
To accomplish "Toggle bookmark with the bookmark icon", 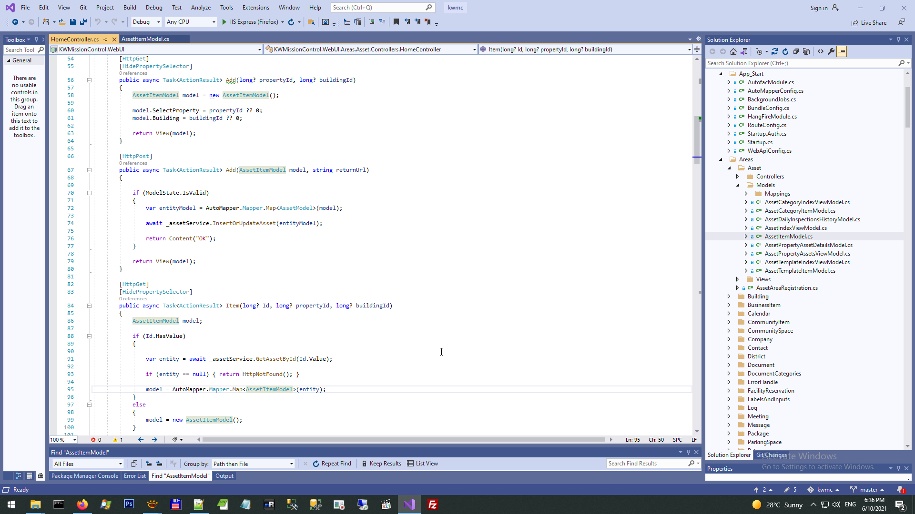I will pos(396,22).
